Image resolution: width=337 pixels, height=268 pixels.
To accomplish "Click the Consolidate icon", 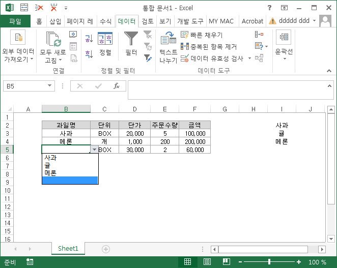I will pos(259,35).
